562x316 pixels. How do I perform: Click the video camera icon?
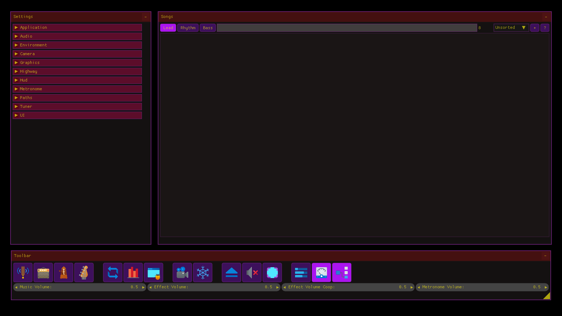[182, 272]
